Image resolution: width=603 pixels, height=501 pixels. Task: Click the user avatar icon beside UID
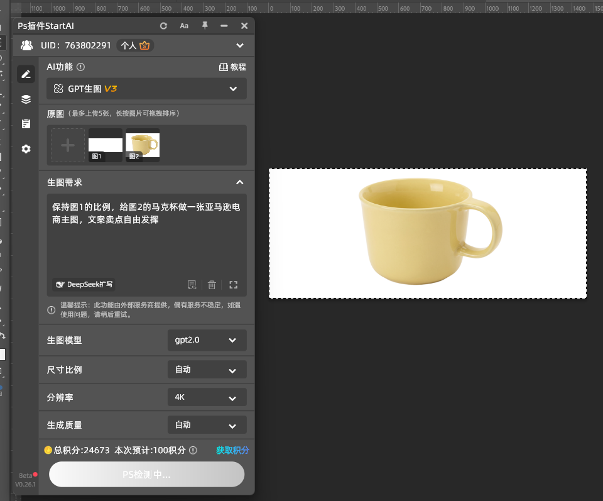26,45
